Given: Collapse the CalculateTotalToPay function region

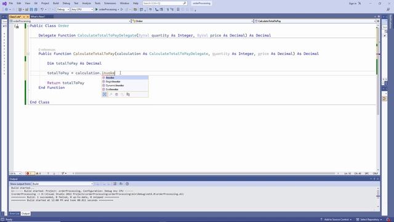Looking at the screenshot, I should (x=28, y=54).
